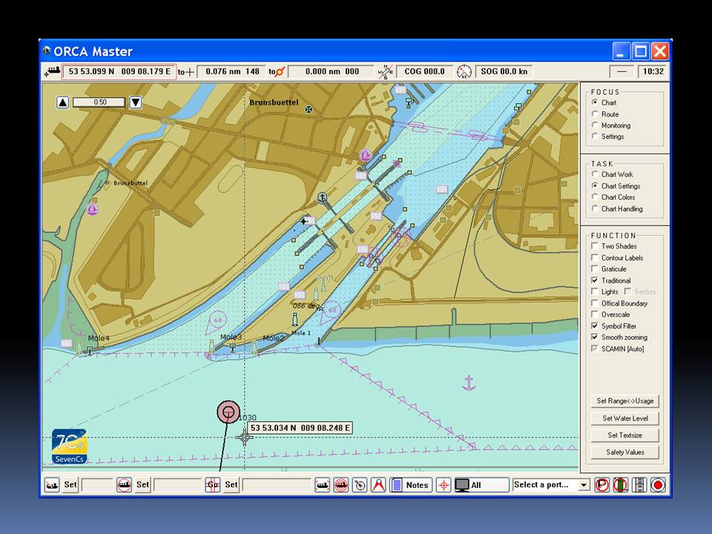Click the circled anchor symbol near the locks
Viewport: 712px width, 534px height.
pyautogui.click(x=322, y=197)
